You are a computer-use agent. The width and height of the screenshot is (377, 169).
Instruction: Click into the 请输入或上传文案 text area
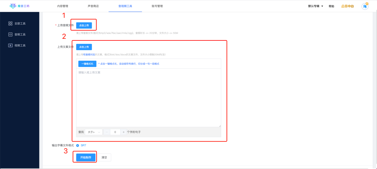[x=149, y=98]
